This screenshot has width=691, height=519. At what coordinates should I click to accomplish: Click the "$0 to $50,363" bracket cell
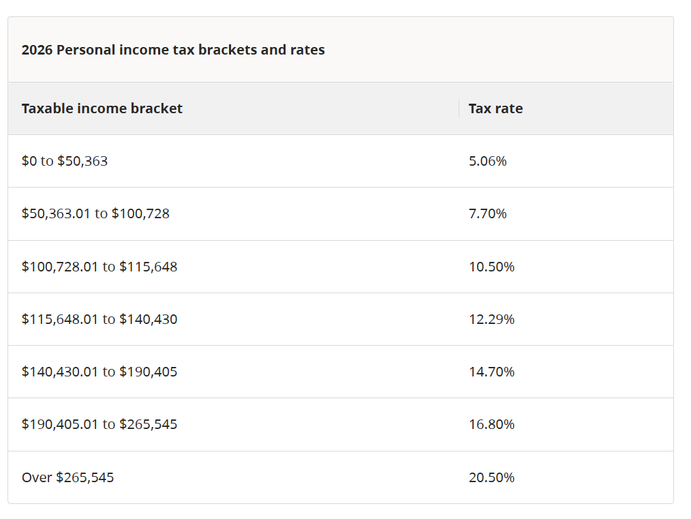[x=65, y=161]
